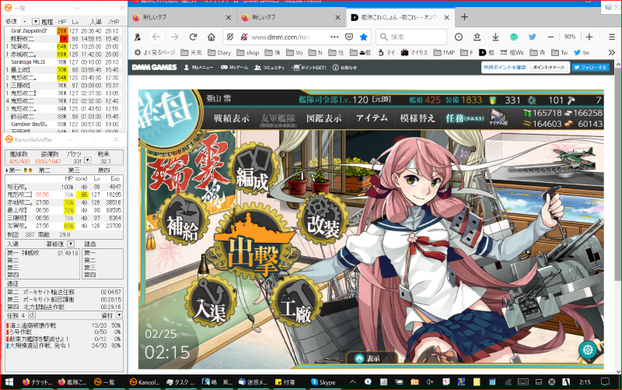Open Skype from the taskbar
The height and width of the screenshot is (390, 622).
323,382
